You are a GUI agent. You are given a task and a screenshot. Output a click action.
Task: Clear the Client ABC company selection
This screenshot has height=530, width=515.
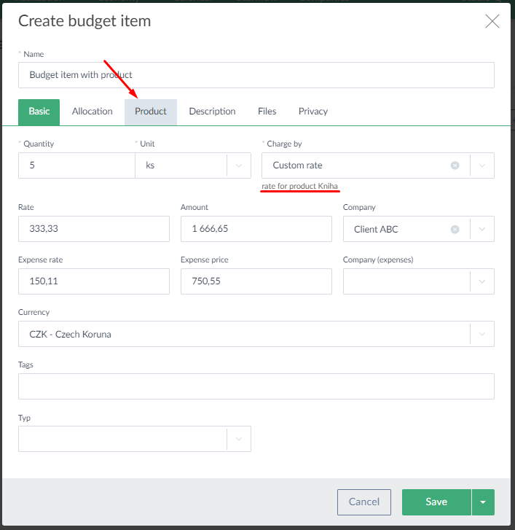(455, 230)
